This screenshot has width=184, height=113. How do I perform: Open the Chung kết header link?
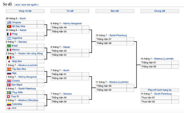tap(159, 11)
